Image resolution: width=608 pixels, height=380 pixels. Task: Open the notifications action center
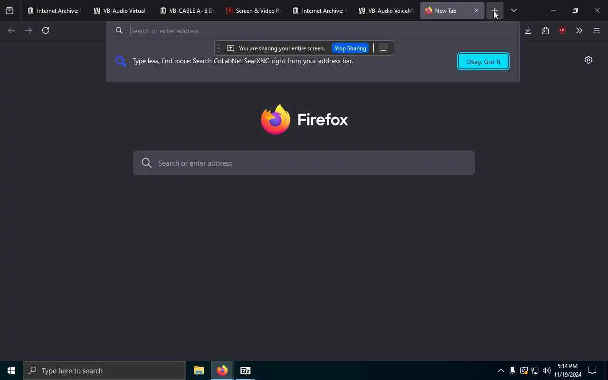[592, 370]
